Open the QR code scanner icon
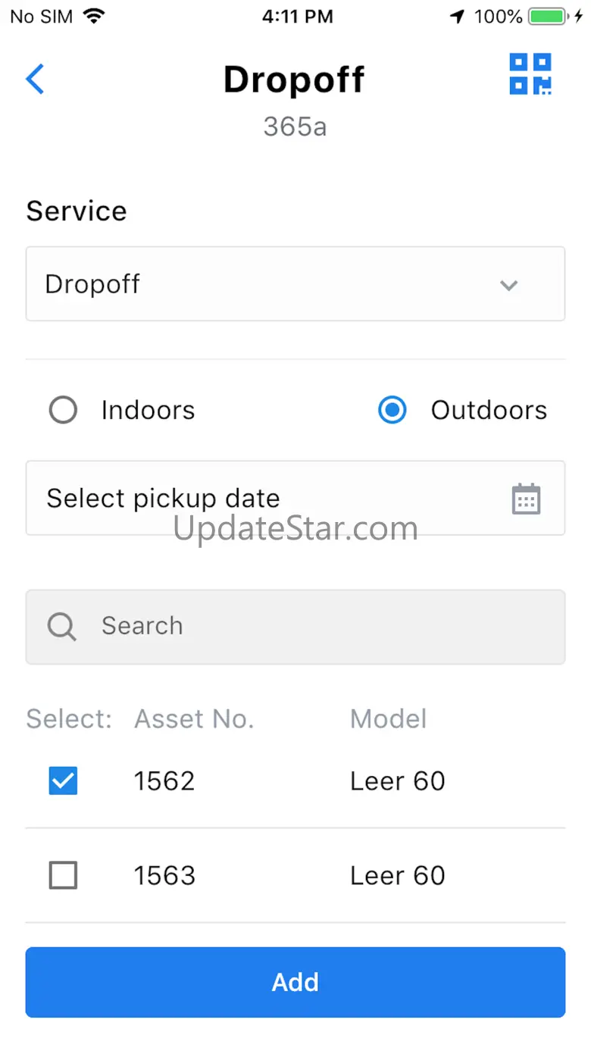 [530, 74]
